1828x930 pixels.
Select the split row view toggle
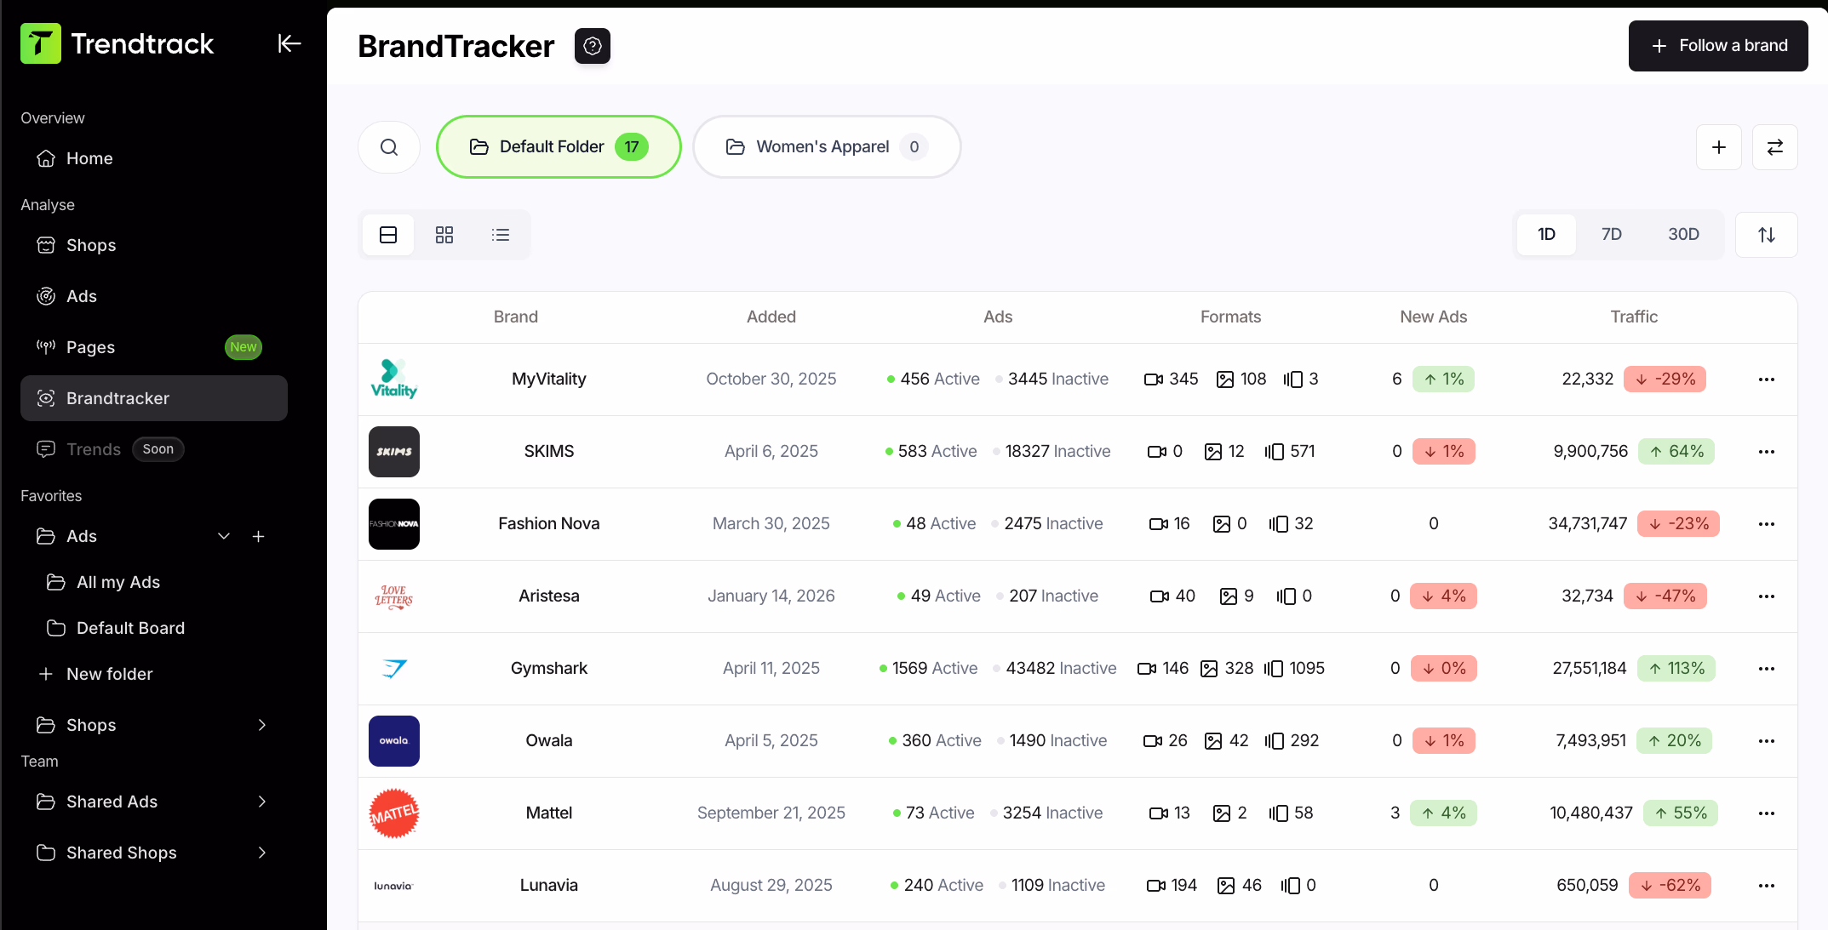pos(387,234)
